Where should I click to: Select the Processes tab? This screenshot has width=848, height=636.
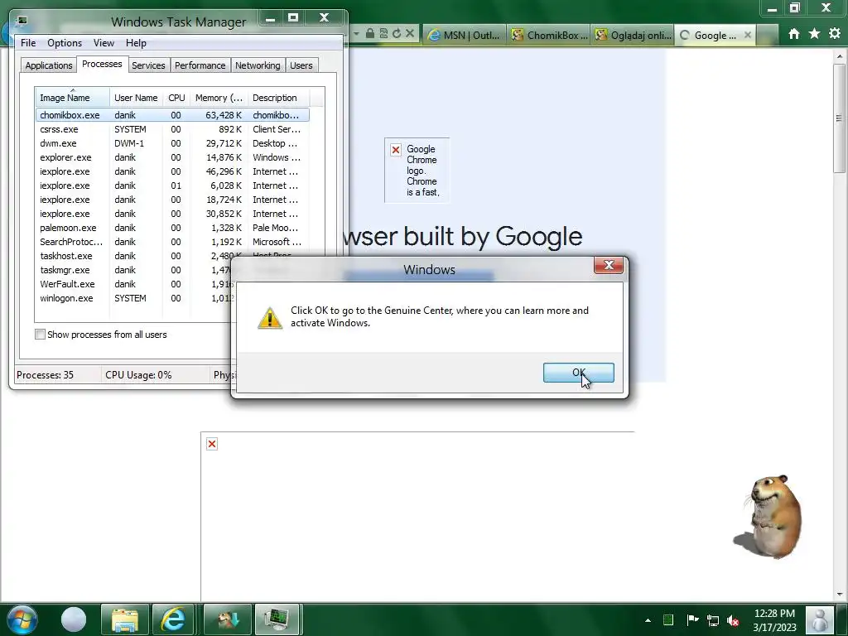pos(102,65)
